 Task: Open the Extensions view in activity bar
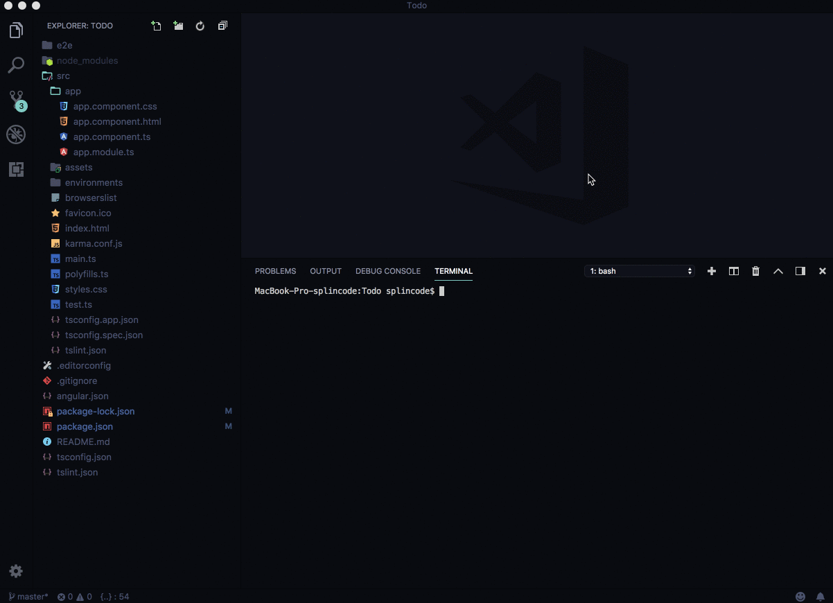click(16, 169)
